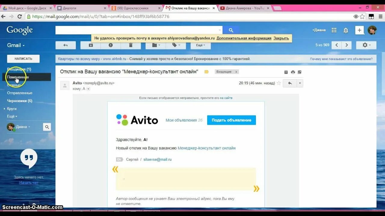Click Закрыть in the notification
This screenshot has width=385, height=216.
click(281, 38)
